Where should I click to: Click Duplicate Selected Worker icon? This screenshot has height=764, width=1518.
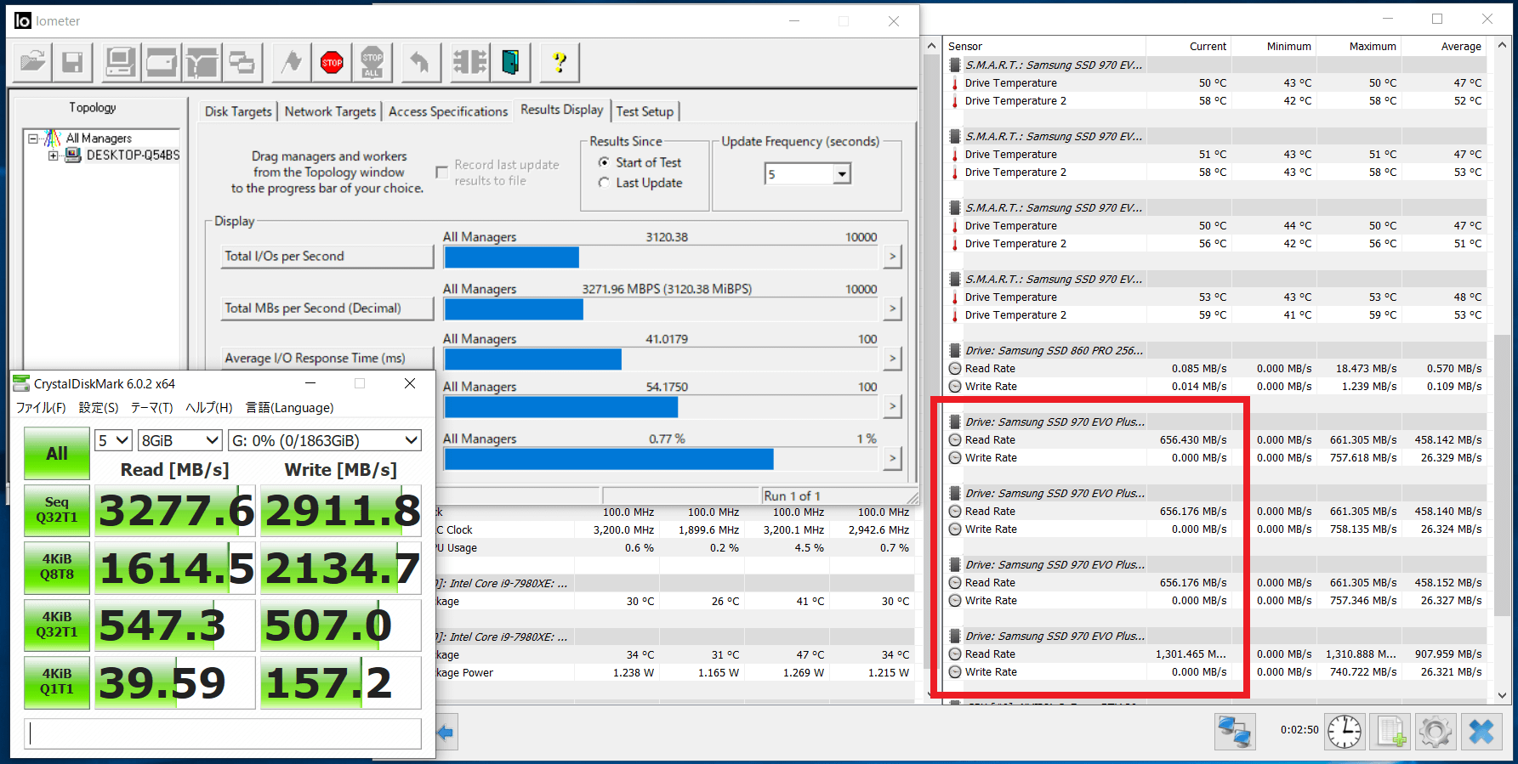[x=242, y=62]
